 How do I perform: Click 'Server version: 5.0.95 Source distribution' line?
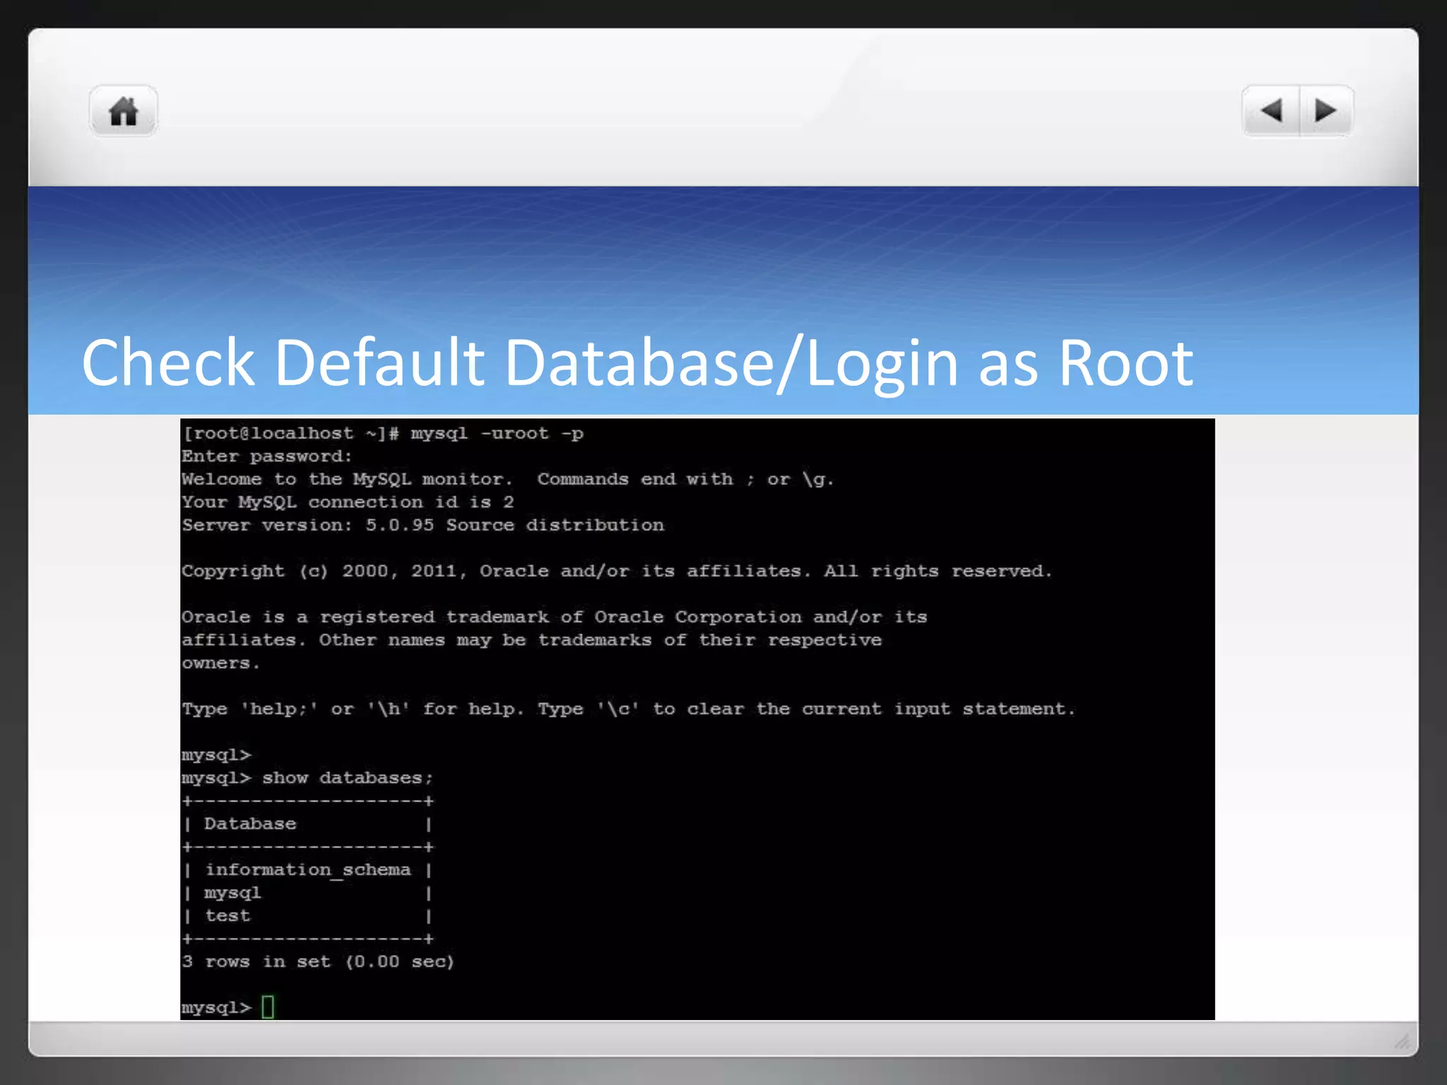click(x=423, y=525)
